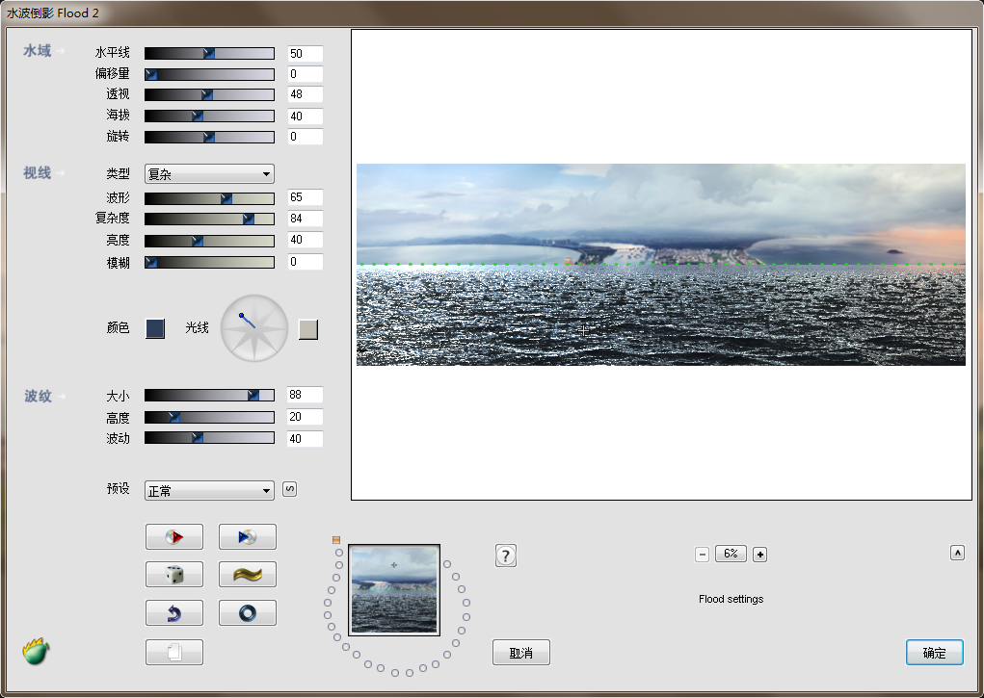Screen dimensions: 984x698
Task: Click the Flaming Pear logo icon
Action: point(37,651)
